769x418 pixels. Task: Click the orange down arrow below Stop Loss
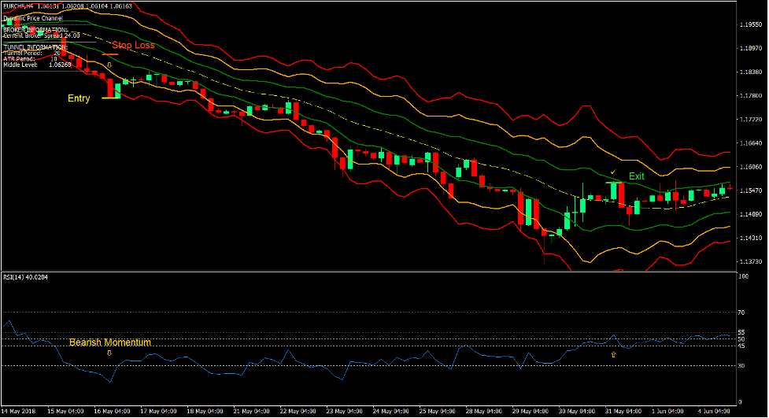[109, 65]
